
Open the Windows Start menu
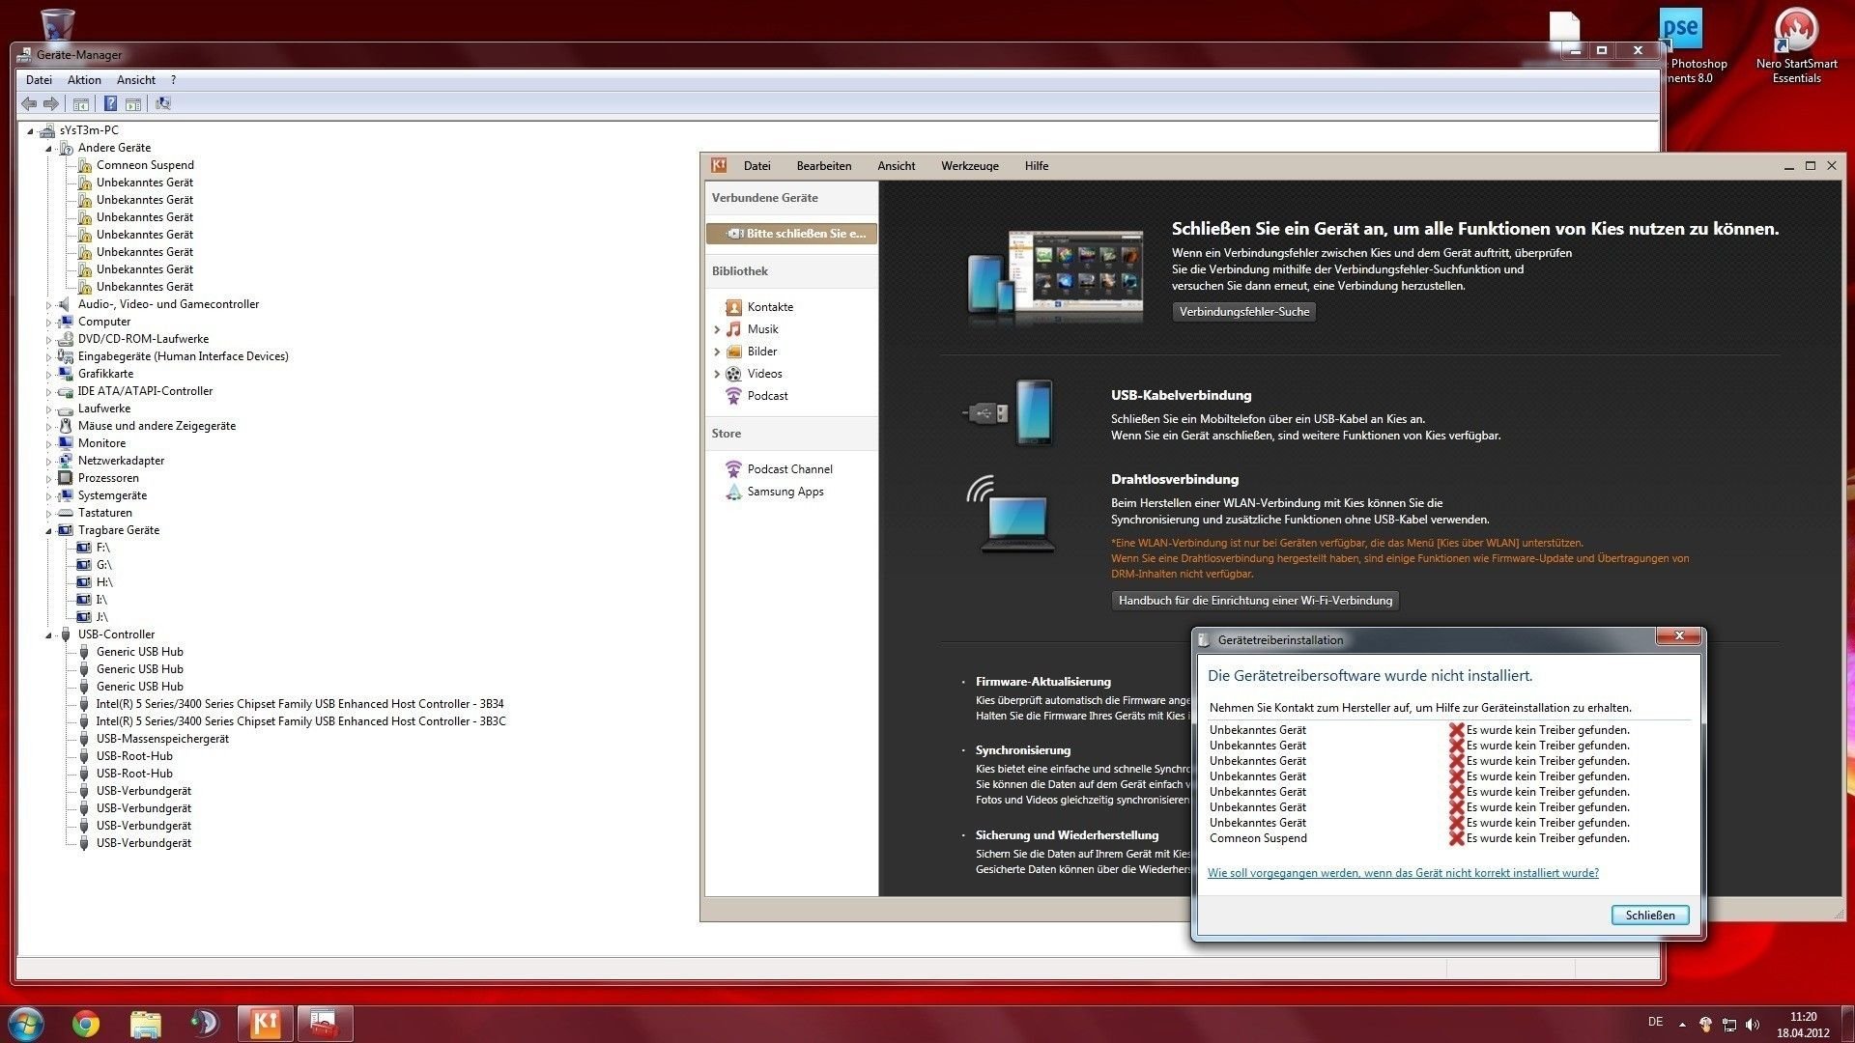pyautogui.click(x=25, y=1023)
